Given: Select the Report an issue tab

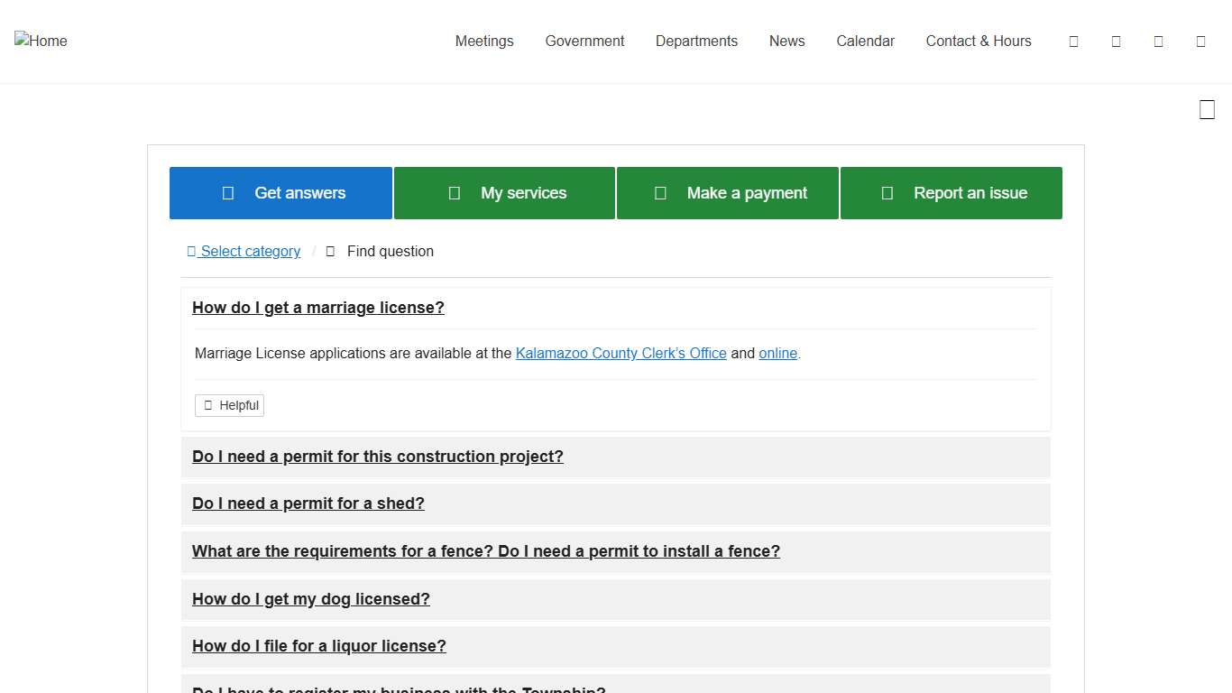Looking at the screenshot, I should click(952, 193).
